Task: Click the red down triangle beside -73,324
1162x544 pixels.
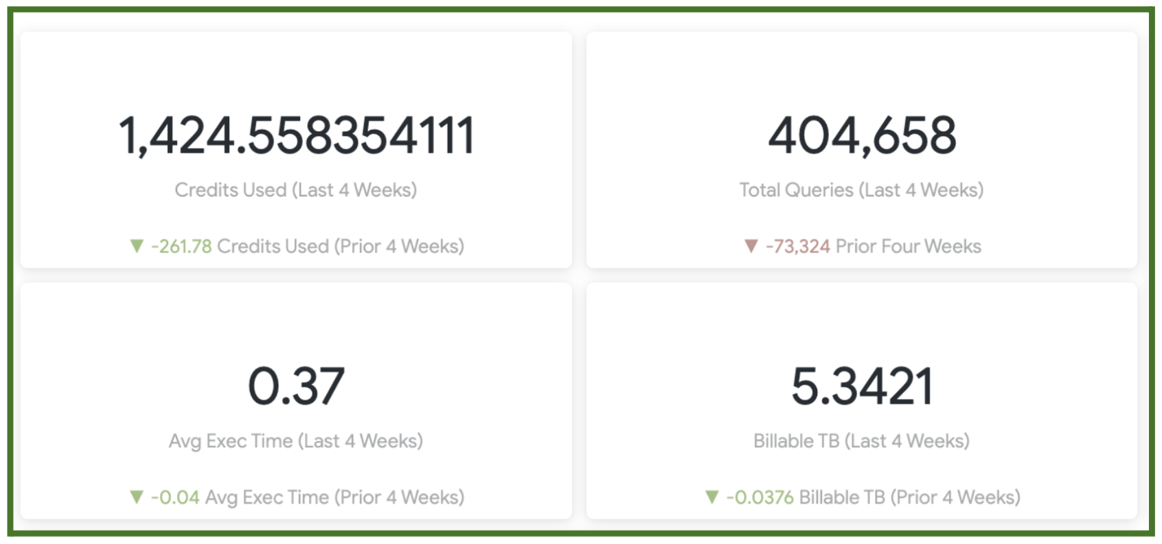Action: tap(751, 246)
